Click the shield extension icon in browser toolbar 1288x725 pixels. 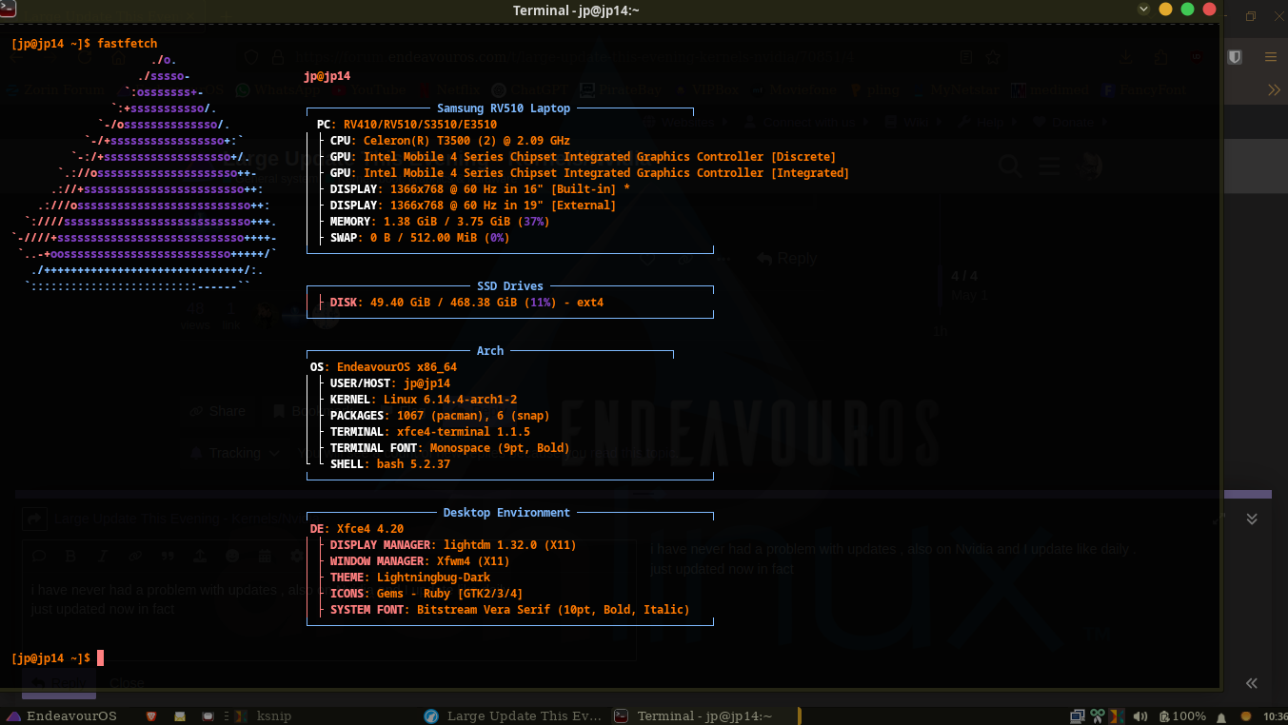click(x=1235, y=57)
